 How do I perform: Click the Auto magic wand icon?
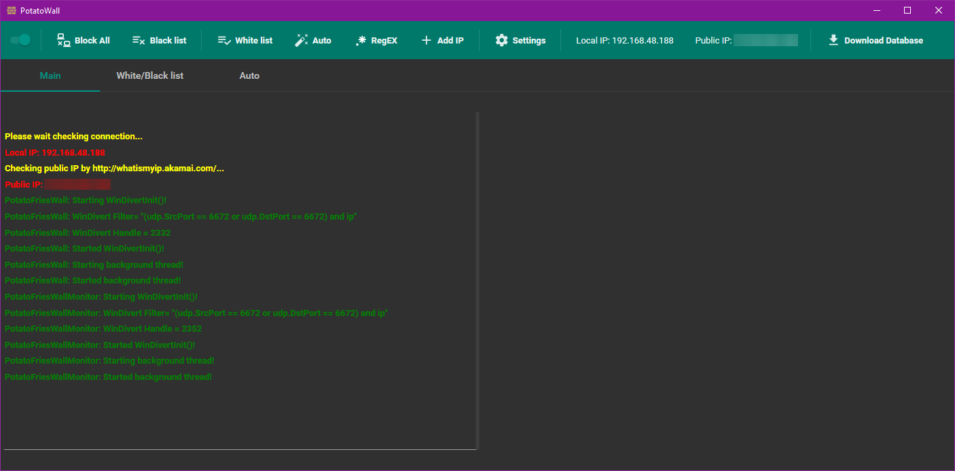click(301, 40)
